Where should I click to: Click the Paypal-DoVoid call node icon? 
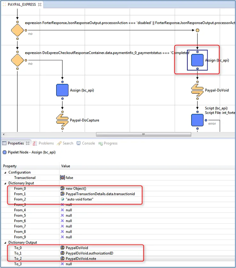[x=197, y=90]
